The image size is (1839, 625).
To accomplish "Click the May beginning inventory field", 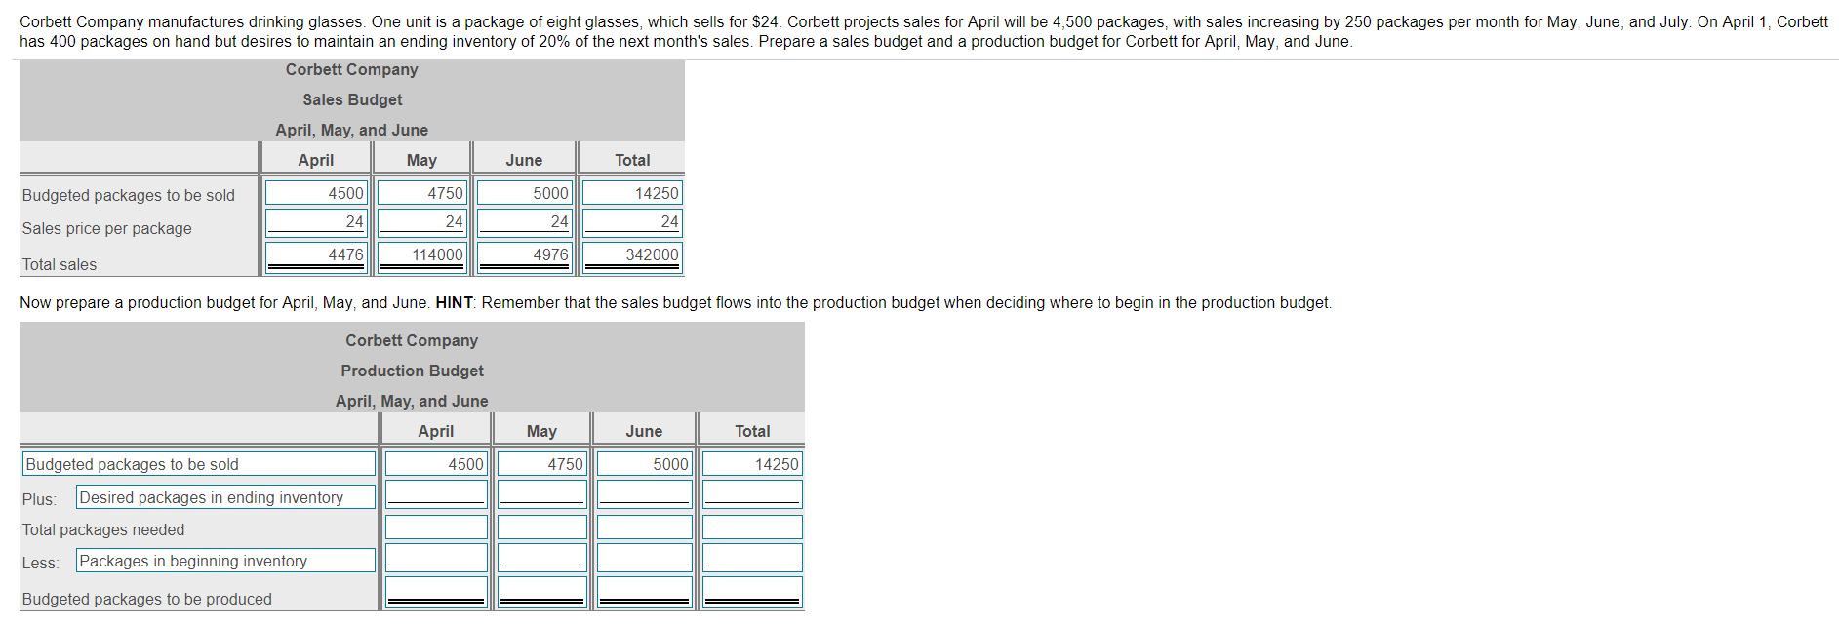I will click(x=541, y=558).
